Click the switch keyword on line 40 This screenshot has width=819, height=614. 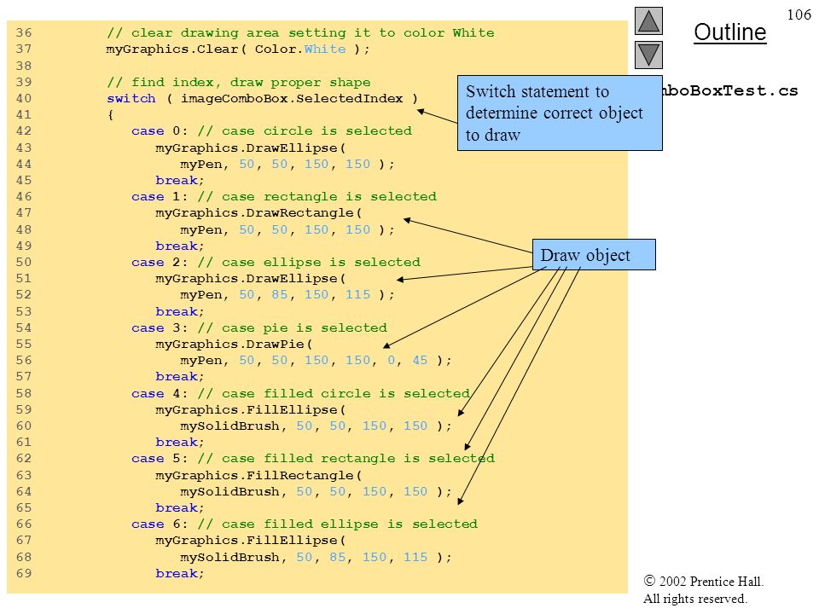tap(131, 99)
